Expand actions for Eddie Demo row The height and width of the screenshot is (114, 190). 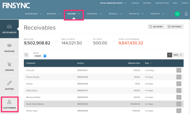pos(179,90)
